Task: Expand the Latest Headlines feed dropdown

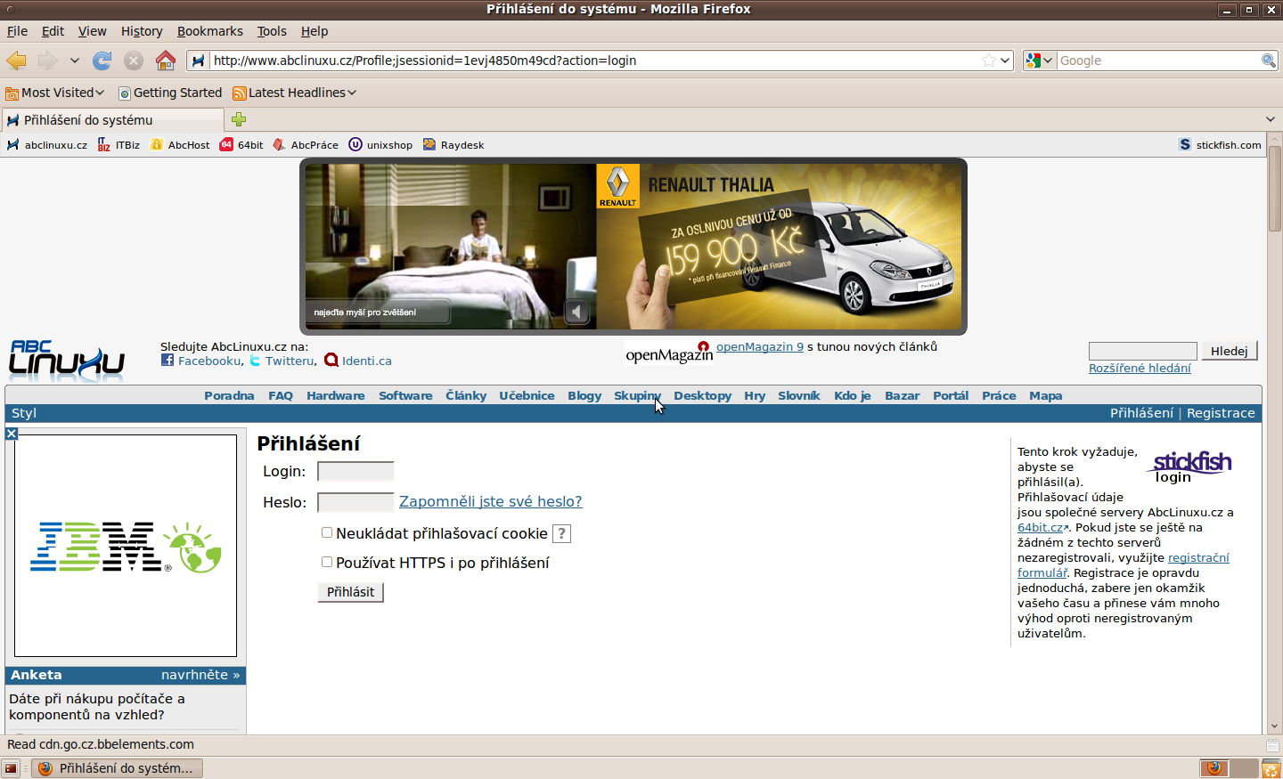Action: click(x=295, y=93)
